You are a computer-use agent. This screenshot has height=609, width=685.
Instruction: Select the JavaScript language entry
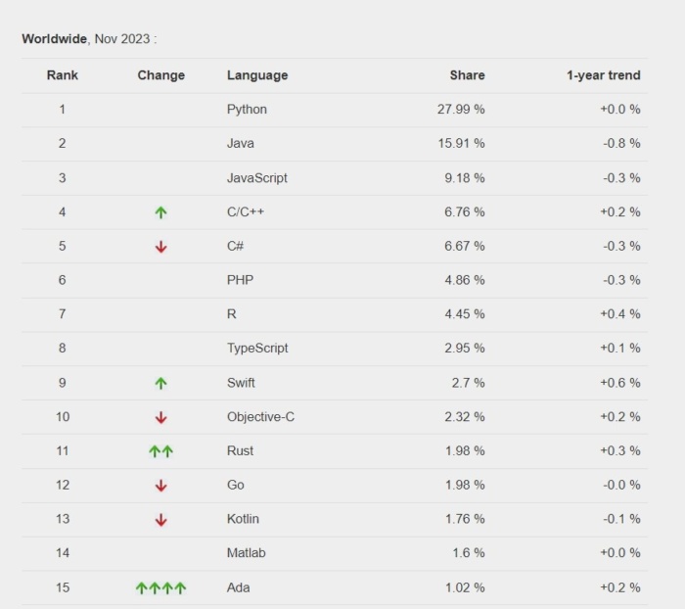(x=257, y=178)
